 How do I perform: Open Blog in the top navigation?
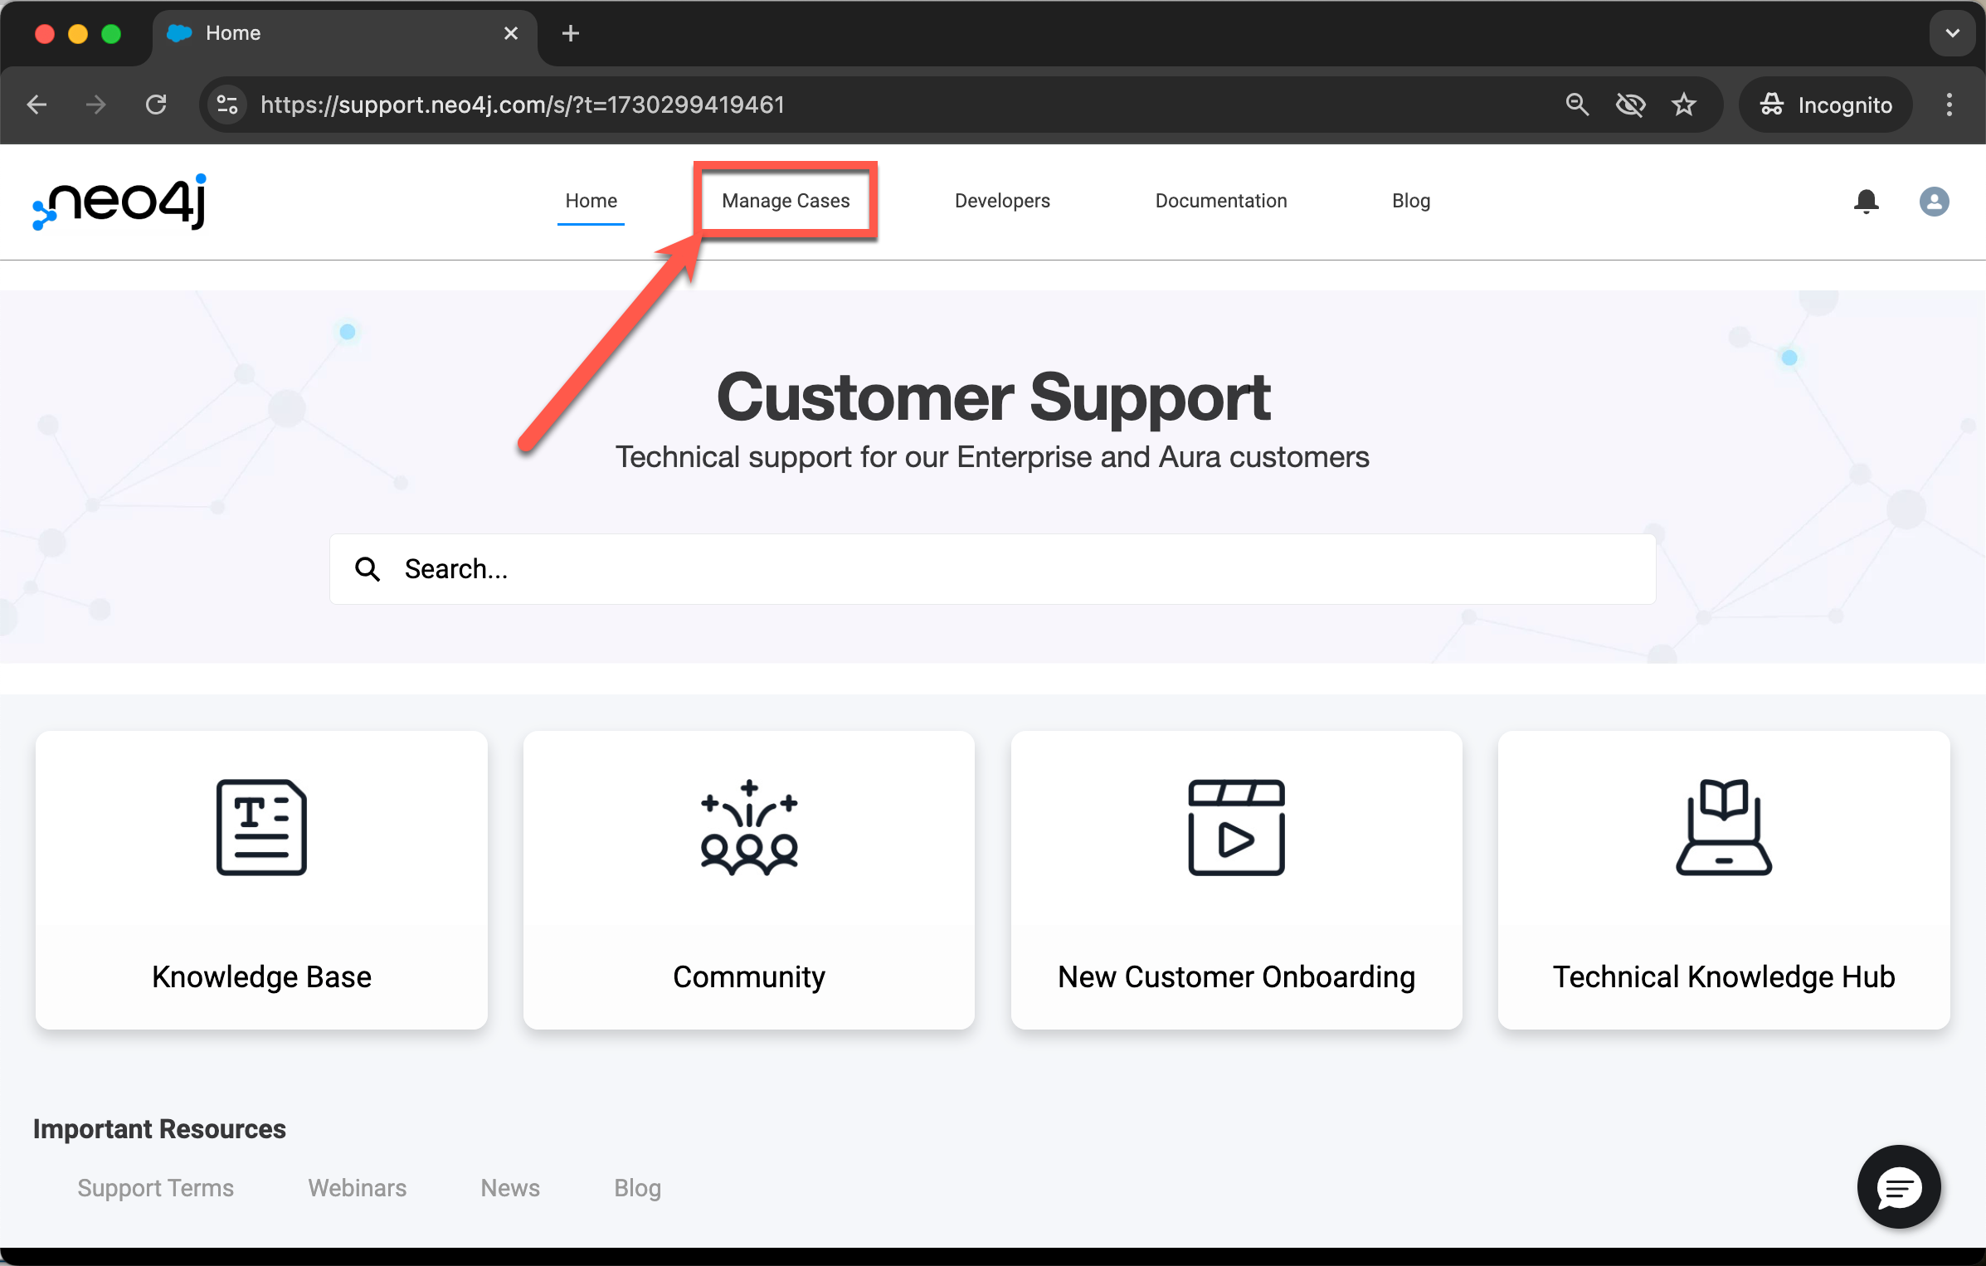[x=1411, y=201]
